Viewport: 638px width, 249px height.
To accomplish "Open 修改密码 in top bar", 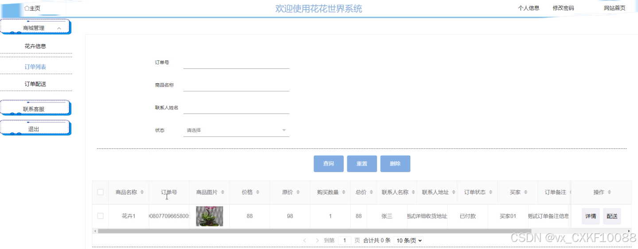I will click(563, 8).
